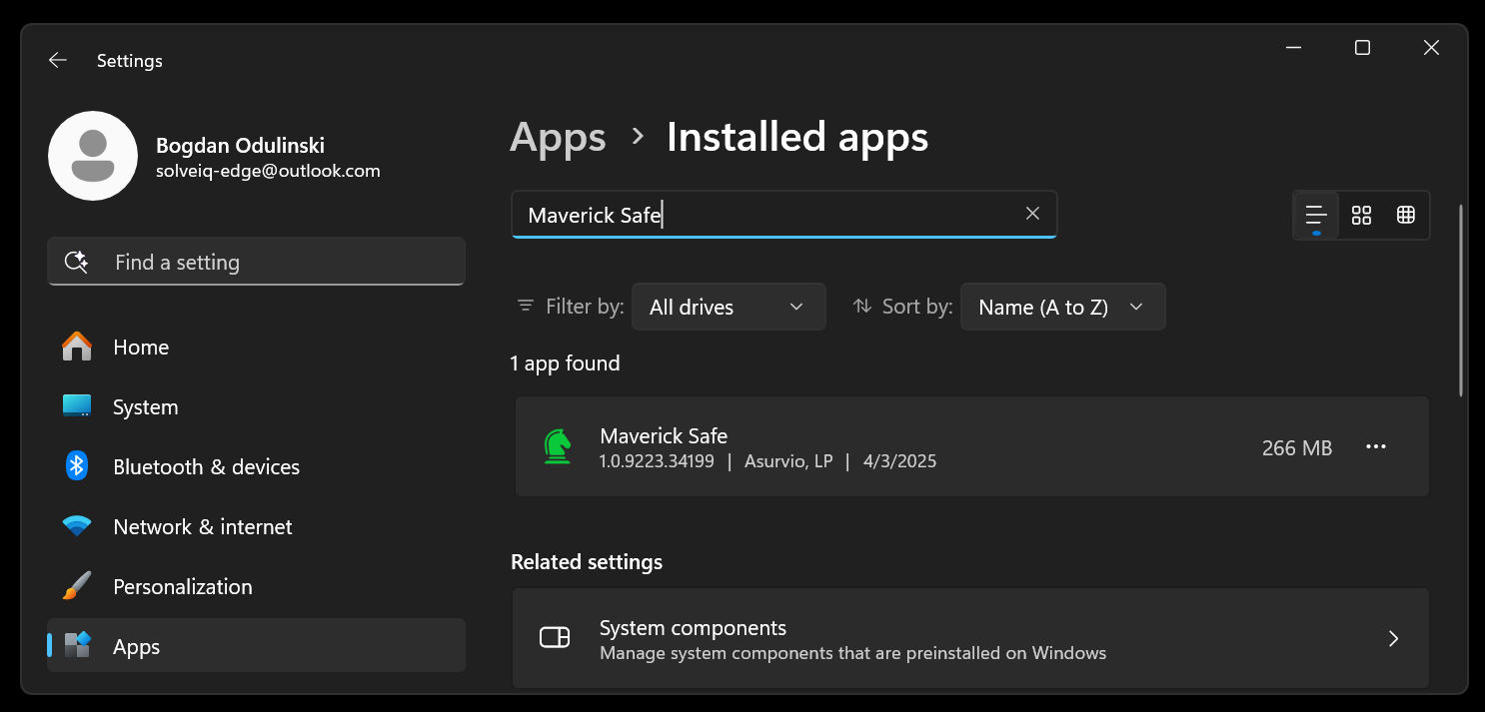This screenshot has height=712, width=1485.
Task: Close the Settings window
Action: [1431, 48]
